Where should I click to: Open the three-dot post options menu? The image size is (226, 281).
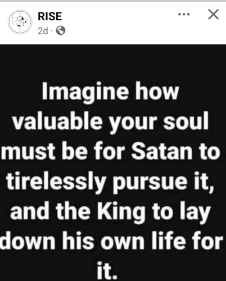point(184,14)
